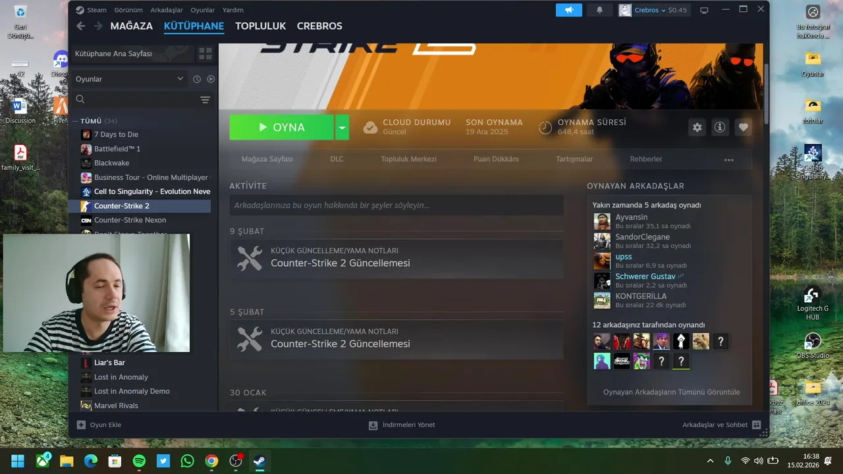This screenshot has height=474, width=843.
Task: Open Google Chrome from the taskbar
Action: pyautogui.click(x=211, y=461)
